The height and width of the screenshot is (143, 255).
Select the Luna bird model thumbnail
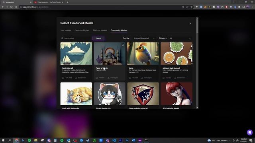pyautogui.click(x=143, y=54)
